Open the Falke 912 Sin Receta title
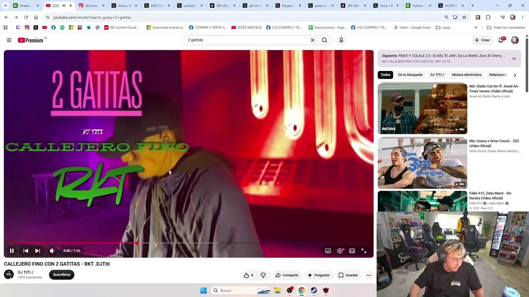 490,196
